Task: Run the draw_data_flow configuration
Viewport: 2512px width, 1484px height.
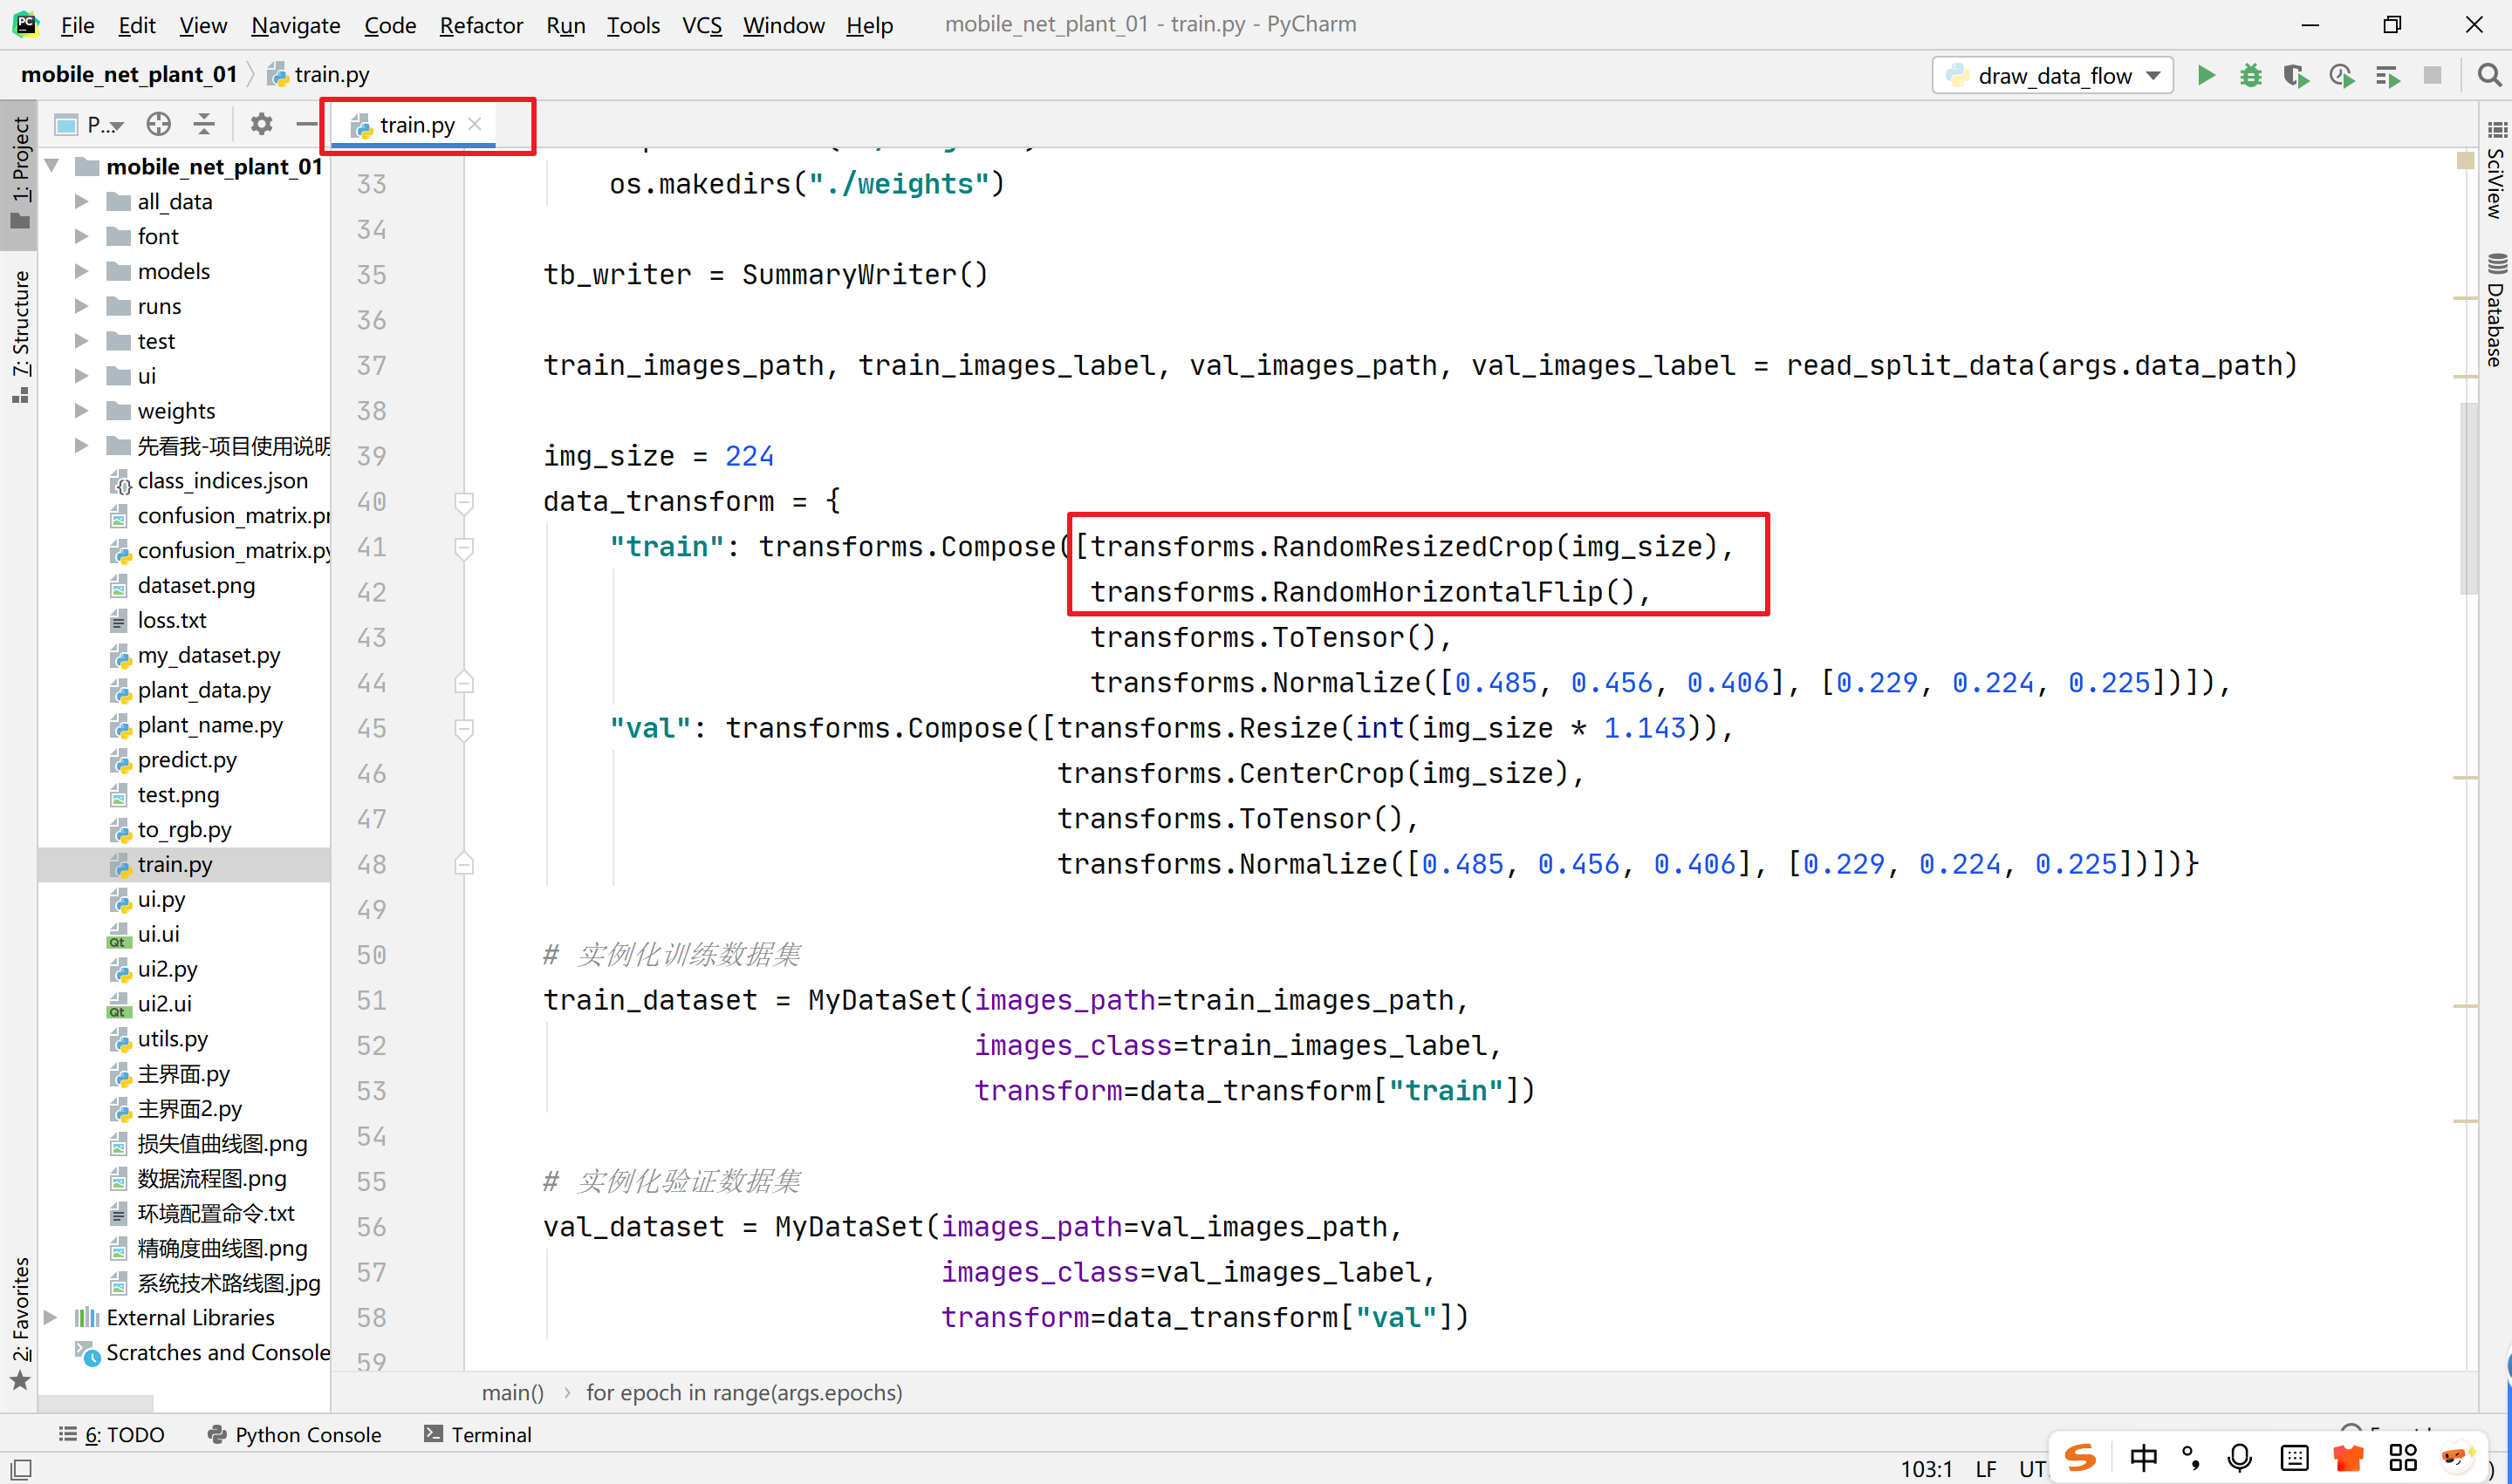Action: 2205,76
